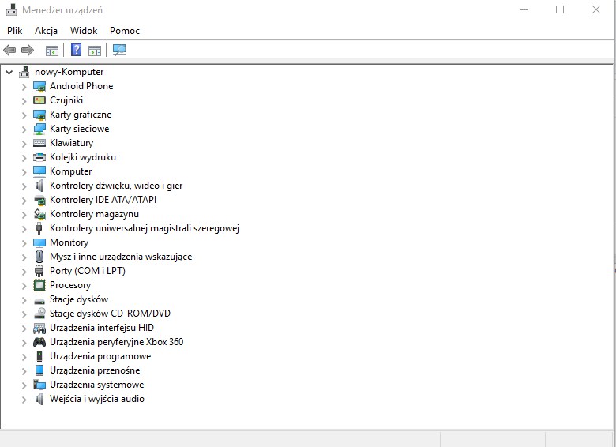616x447 pixels.
Task: Expand the Stacje dysków category
Action: click(x=24, y=300)
